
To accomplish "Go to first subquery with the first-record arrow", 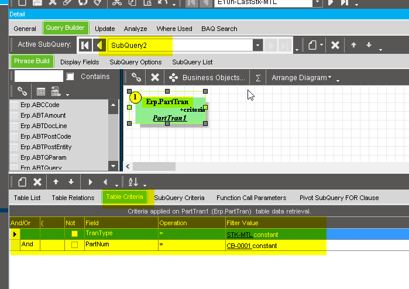I will click(85, 46).
